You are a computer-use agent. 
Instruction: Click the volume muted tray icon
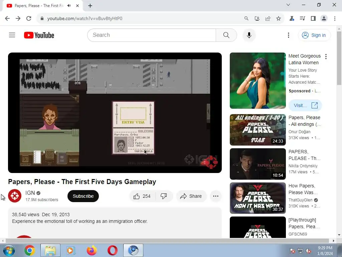308,251
